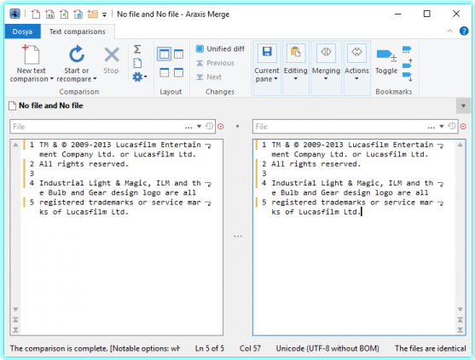Screen dimensions: 475x360
Task: Click left pane scroll down arrow
Action: pyautogui.click(x=15, y=310)
